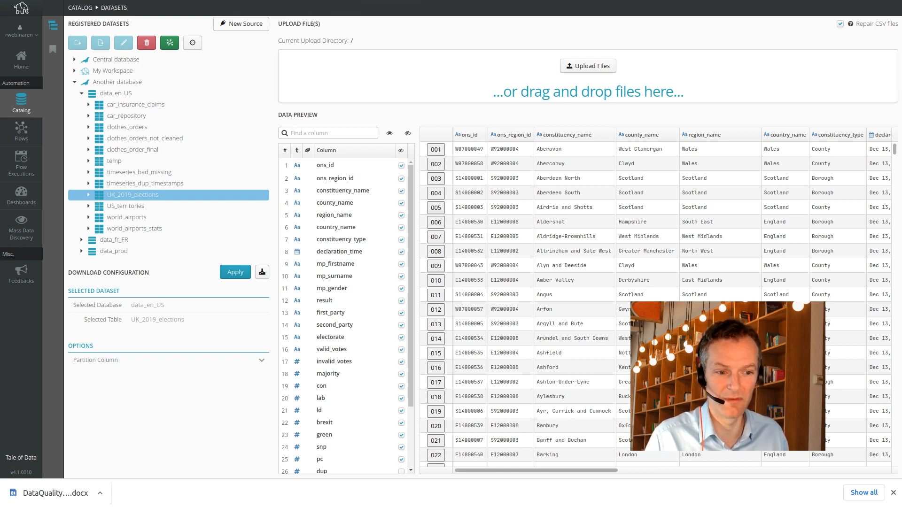Open Feedbacks in sidebar

pos(21,274)
